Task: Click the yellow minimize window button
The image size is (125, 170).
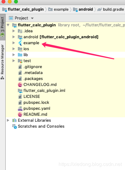Action: coord(10,2)
